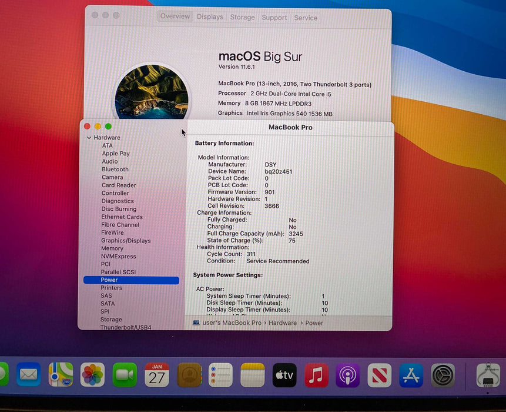Click "Service Recommended" condition value
The width and height of the screenshot is (506, 412).
[277, 261]
